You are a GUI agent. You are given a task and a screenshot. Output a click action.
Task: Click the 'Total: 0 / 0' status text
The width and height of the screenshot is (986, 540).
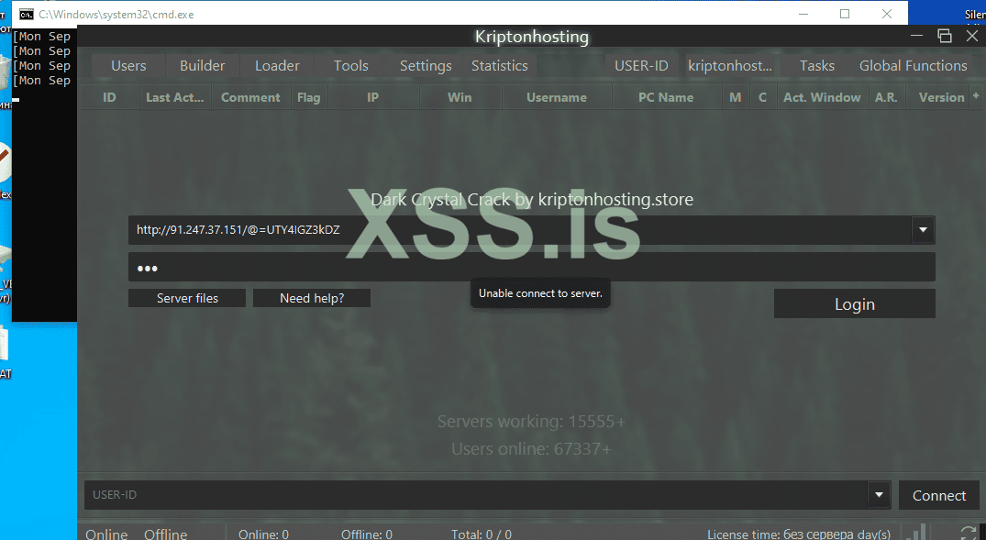pos(481,534)
